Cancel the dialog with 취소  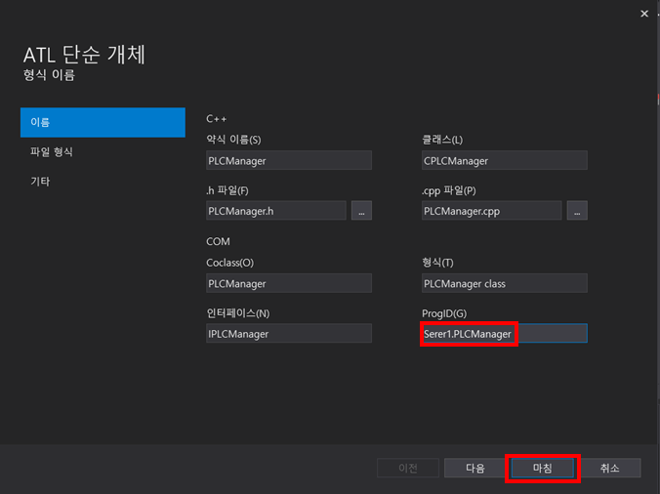609,468
